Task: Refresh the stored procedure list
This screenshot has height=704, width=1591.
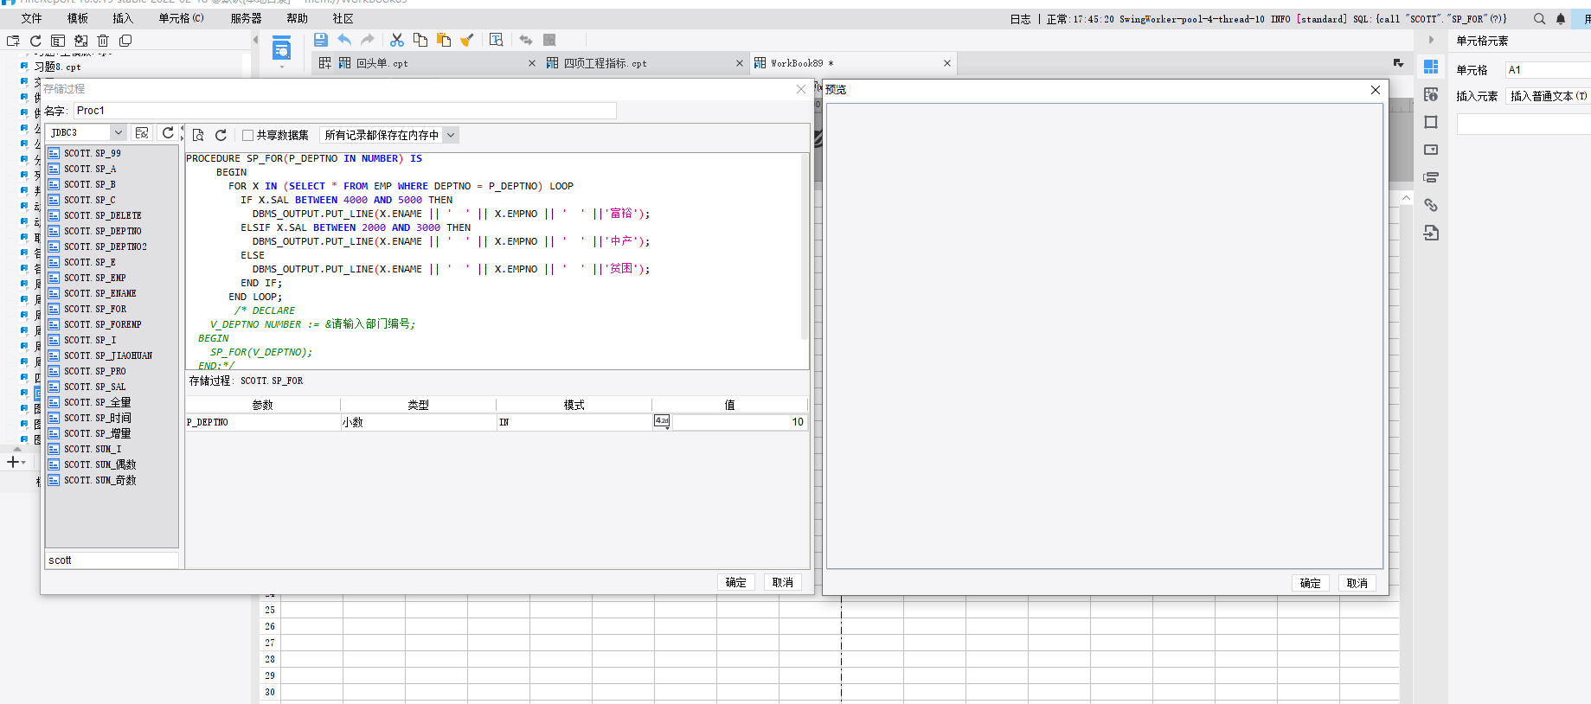Action: [168, 132]
